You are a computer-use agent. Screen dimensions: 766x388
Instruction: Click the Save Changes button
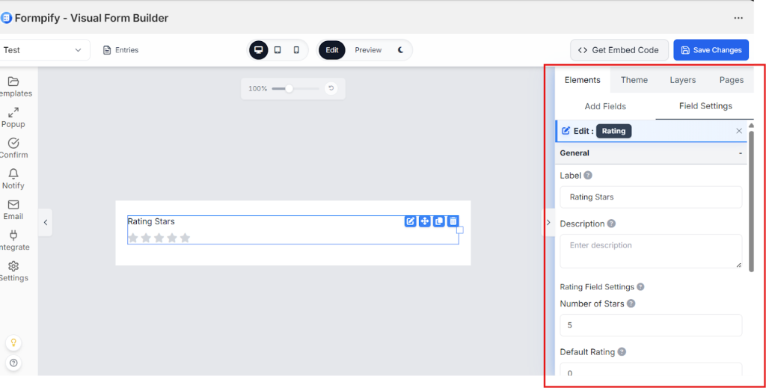click(x=711, y=50)
